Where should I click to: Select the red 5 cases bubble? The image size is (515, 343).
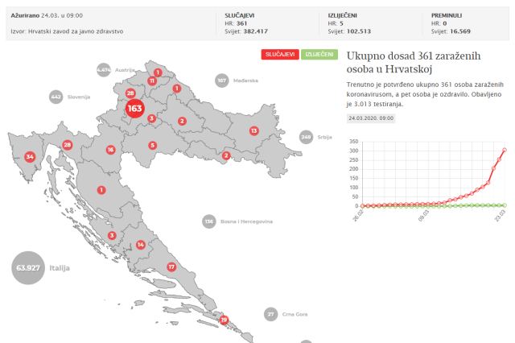pos(152,146)
